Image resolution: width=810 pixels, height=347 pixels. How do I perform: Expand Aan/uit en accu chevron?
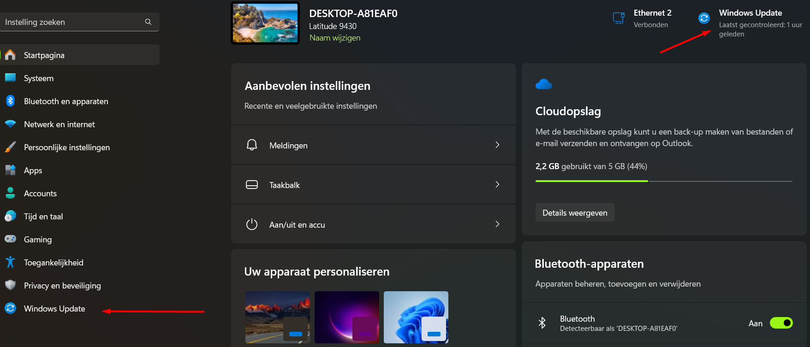coord(497,224)
